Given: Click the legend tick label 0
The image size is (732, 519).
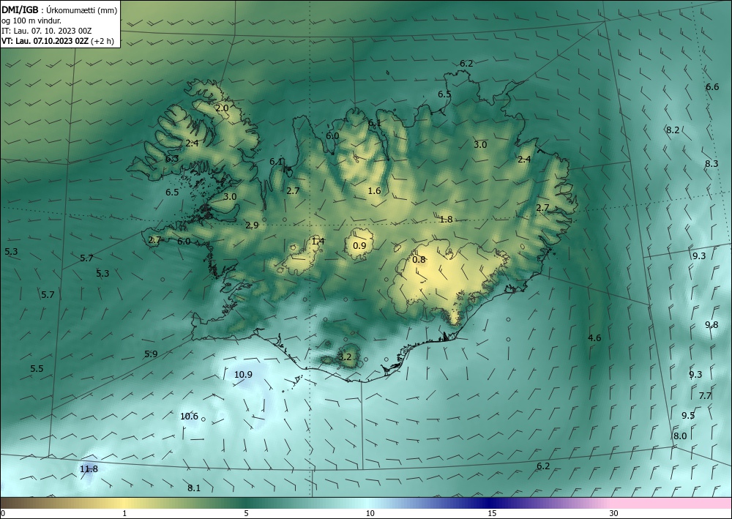Looking at the screenshot, I should point(3,513).
